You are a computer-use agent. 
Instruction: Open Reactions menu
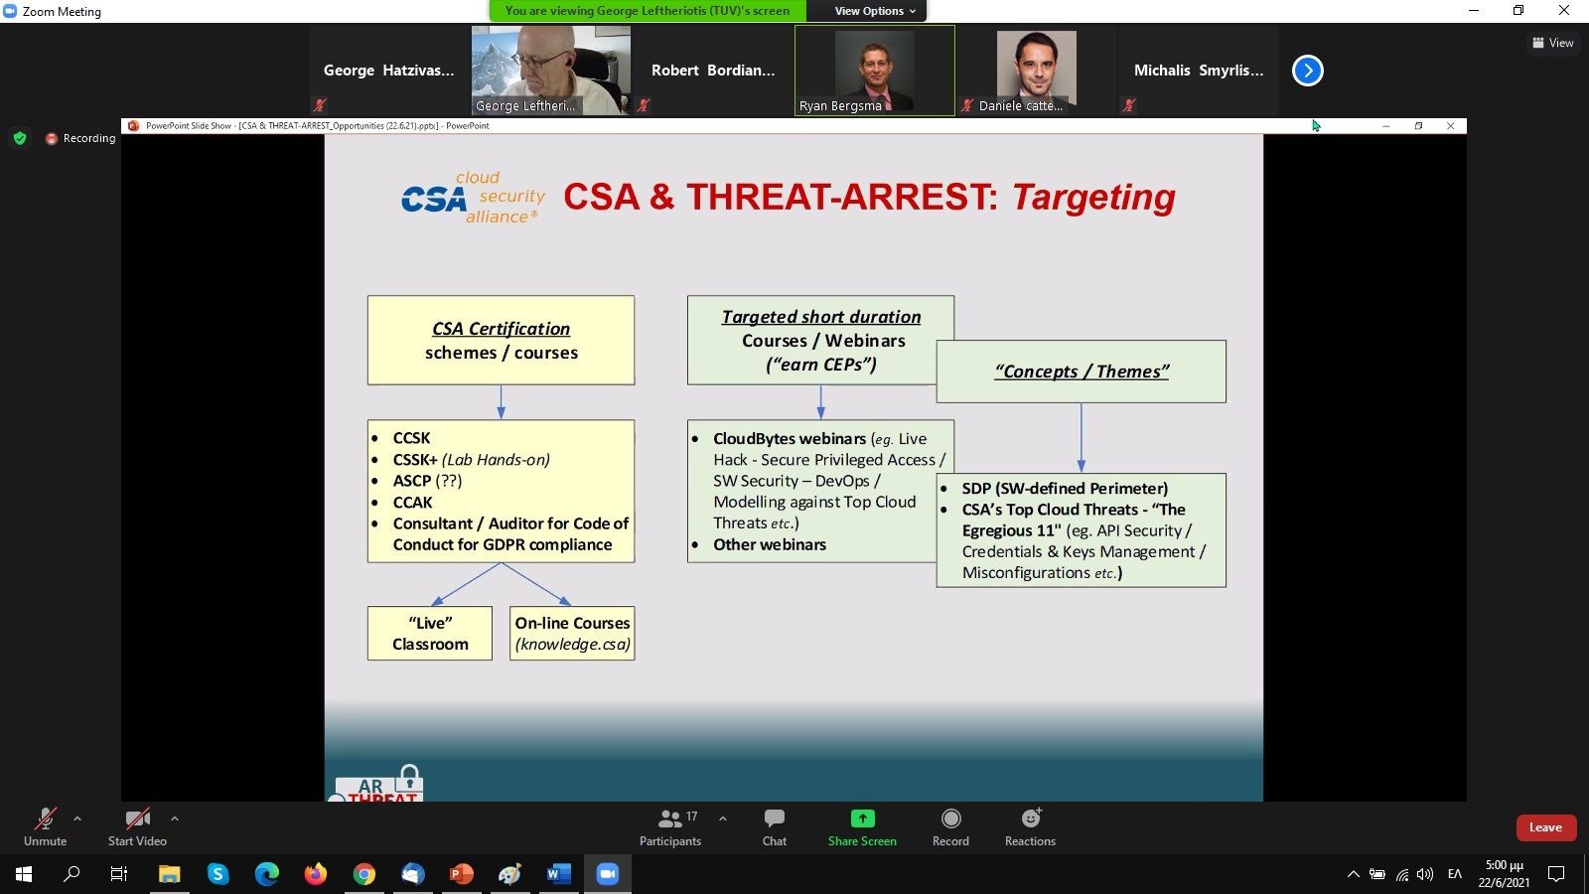pos(1031,826)
